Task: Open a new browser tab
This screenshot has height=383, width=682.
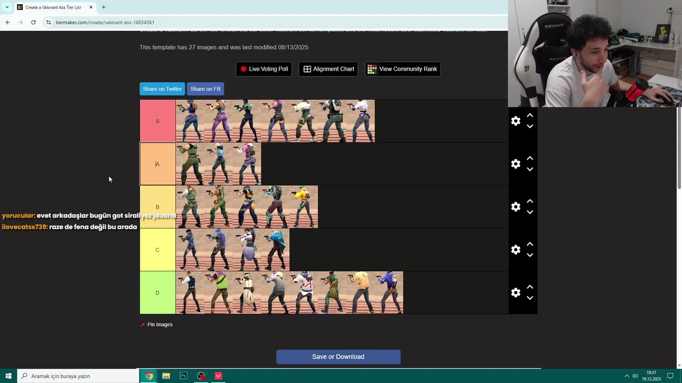Action: point(103,7)
